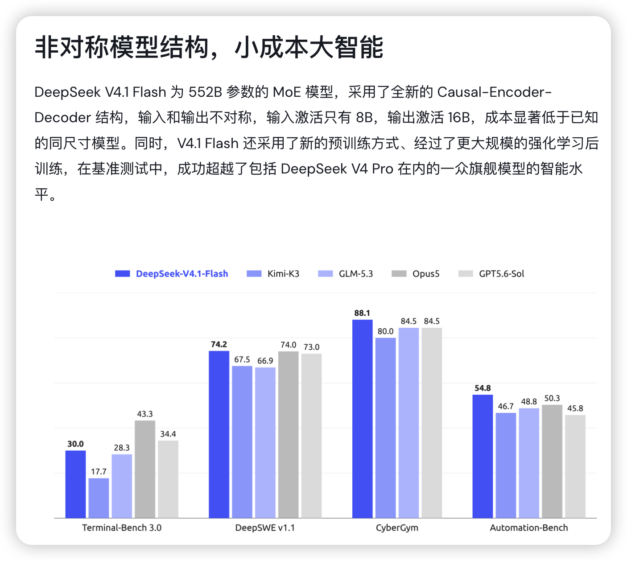This screenshot has height=561, width=627.
Task: Click the DeepSeek-V4.1-Flash legend color swatch
Action: click(123, 274)
